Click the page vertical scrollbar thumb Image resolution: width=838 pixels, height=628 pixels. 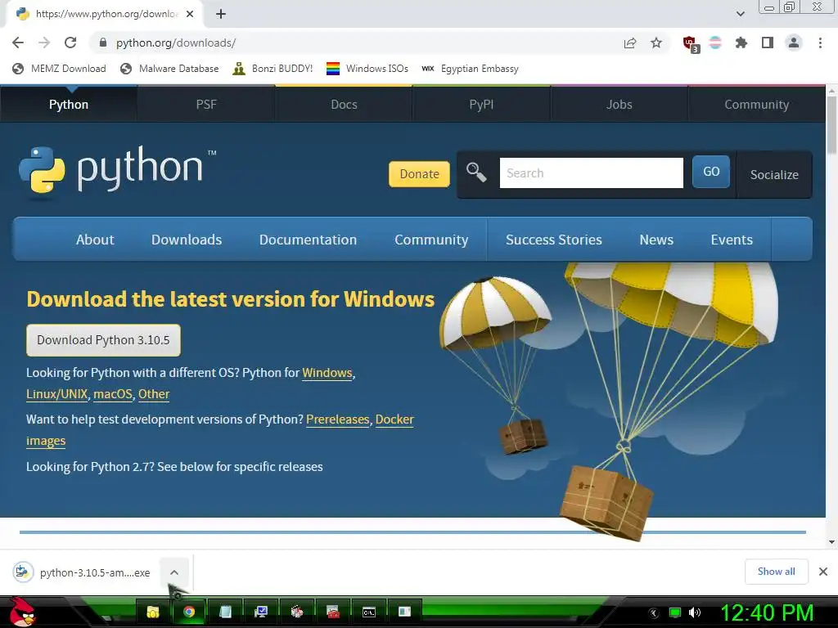(831, 125)
